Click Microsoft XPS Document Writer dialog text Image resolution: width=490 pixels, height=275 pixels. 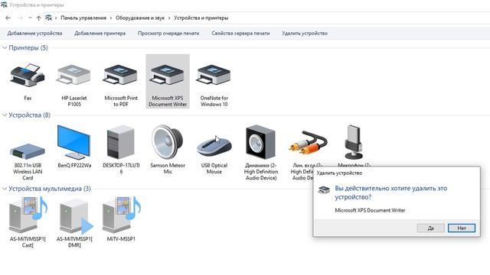(x=370, y=211)
